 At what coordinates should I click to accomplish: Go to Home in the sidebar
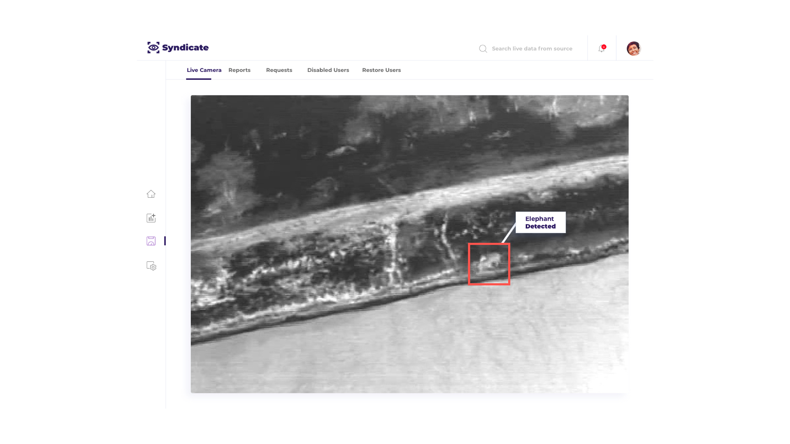151,194
